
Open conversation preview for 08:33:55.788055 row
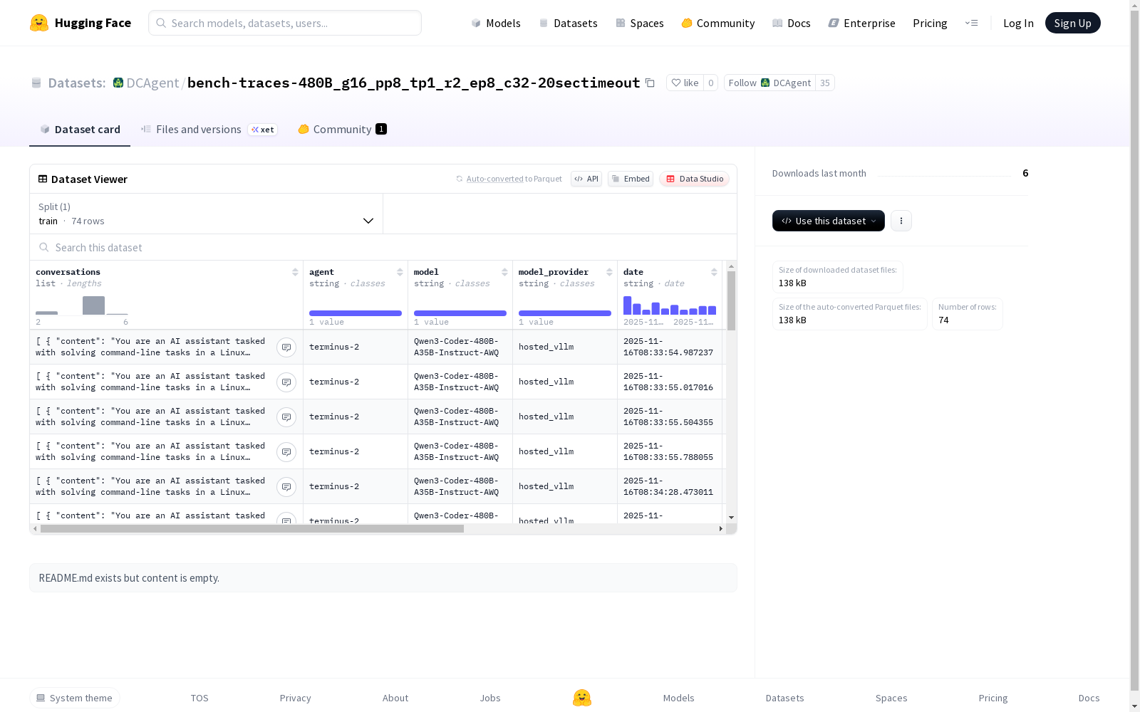tap(286, 451)
